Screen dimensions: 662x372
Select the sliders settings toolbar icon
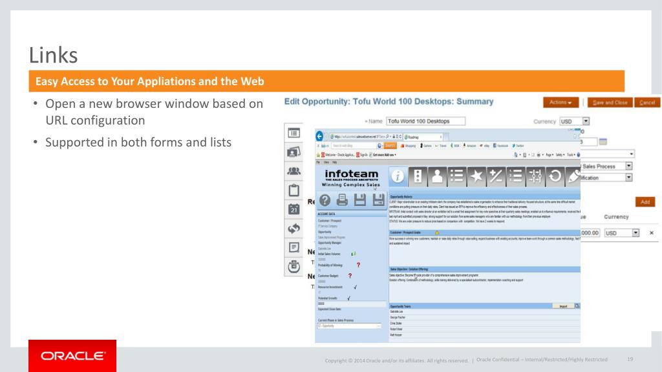[x=535, y=176]
